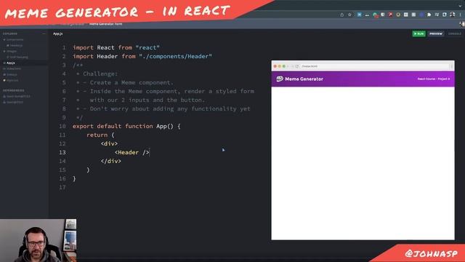Click the red close dot of preview window
The height and width of the screenshot is (262, 465).
click(x=275, y=66)
